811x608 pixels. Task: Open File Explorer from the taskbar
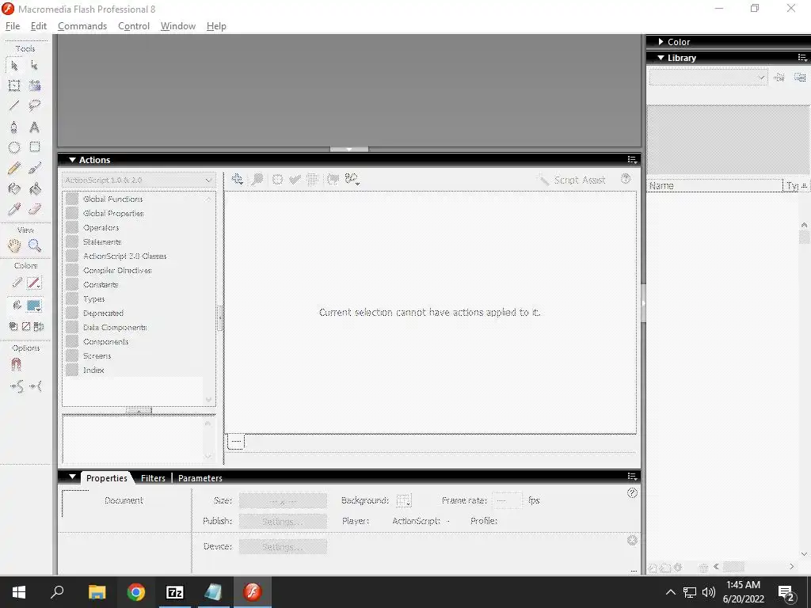(97, 592)
